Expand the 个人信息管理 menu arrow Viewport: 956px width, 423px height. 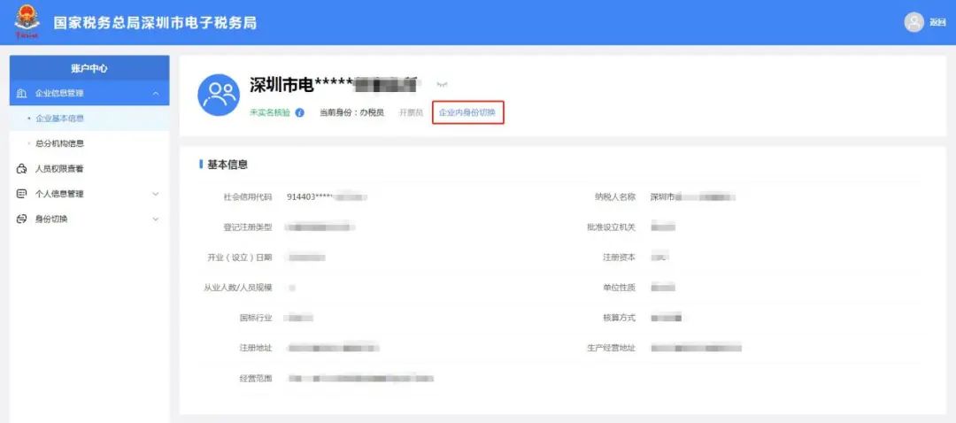tap(156, 194)
